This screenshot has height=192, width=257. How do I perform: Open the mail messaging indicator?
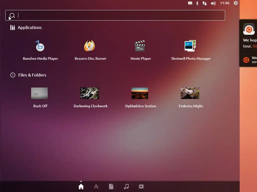click(190, 3)
